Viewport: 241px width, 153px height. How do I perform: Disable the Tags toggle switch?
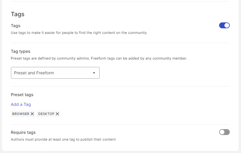224,25
